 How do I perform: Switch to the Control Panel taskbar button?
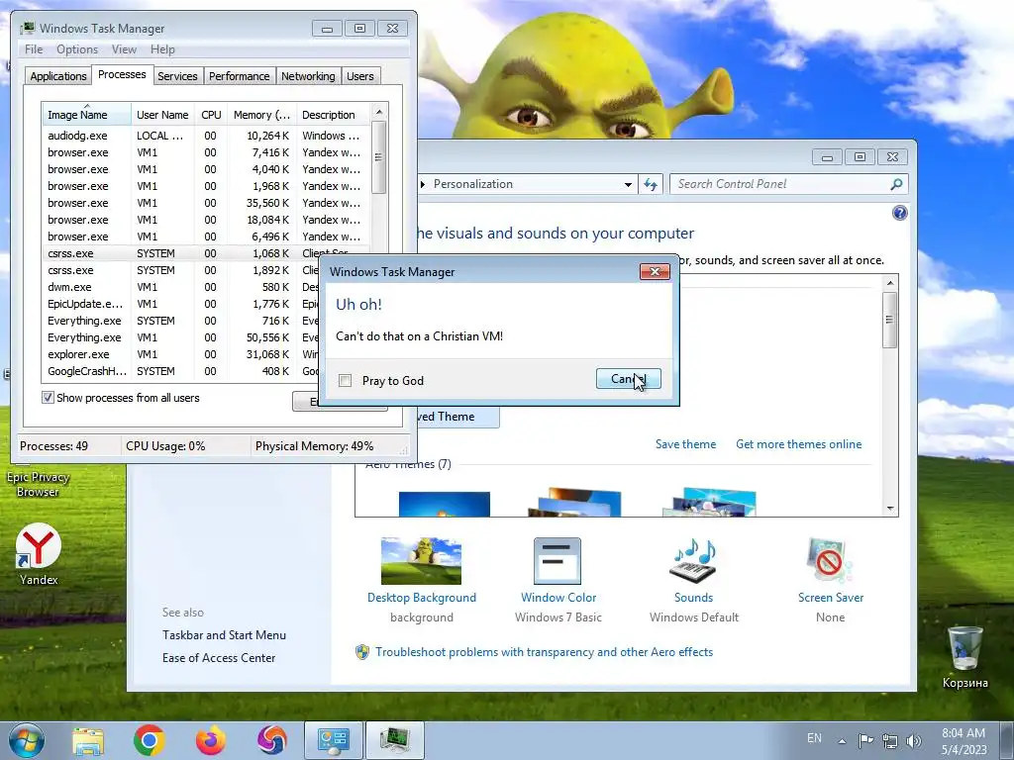pyautogui.click(x=334, y=740)
